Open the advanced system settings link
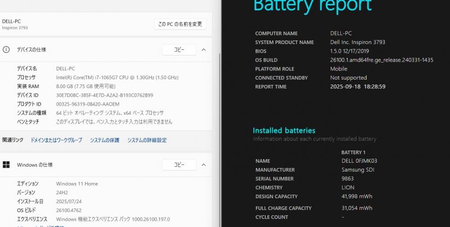This screenshot has height=227, width=450. (x=147, y=140)
